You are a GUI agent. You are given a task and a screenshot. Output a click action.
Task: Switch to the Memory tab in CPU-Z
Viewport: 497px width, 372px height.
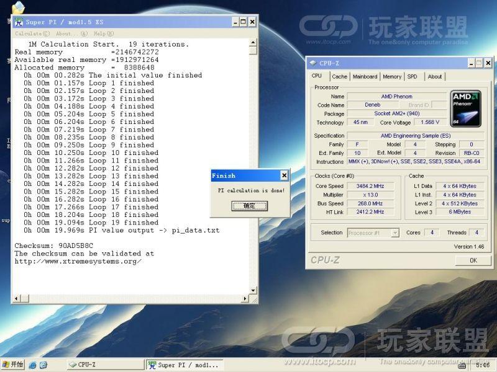(392, 76)
